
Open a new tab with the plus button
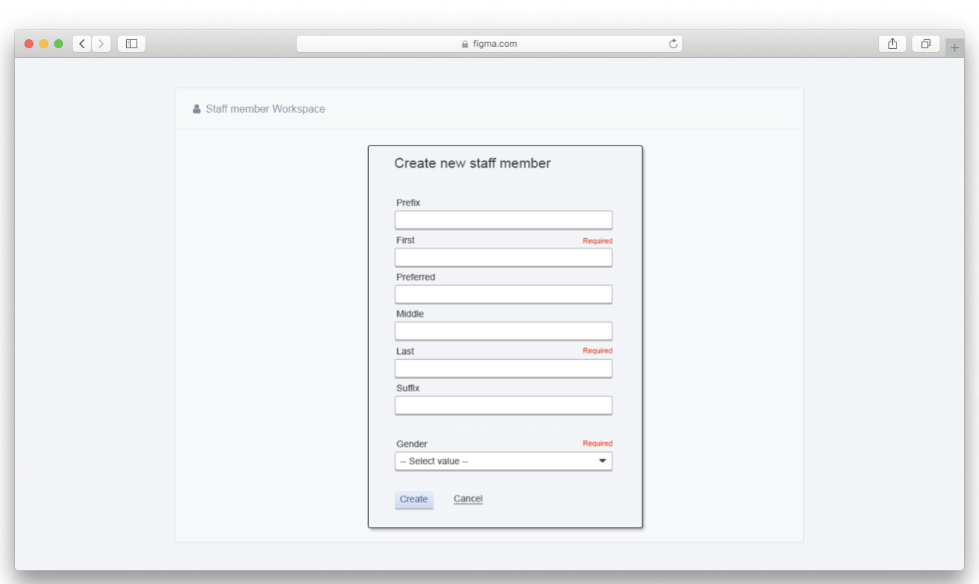coord(955,47)
